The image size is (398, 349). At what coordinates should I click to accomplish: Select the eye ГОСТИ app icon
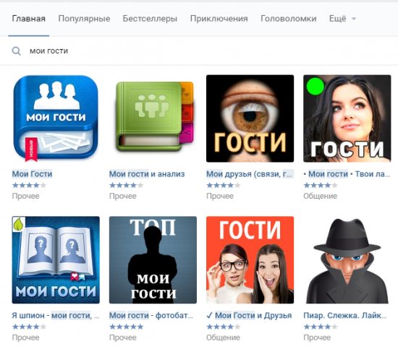250,119
